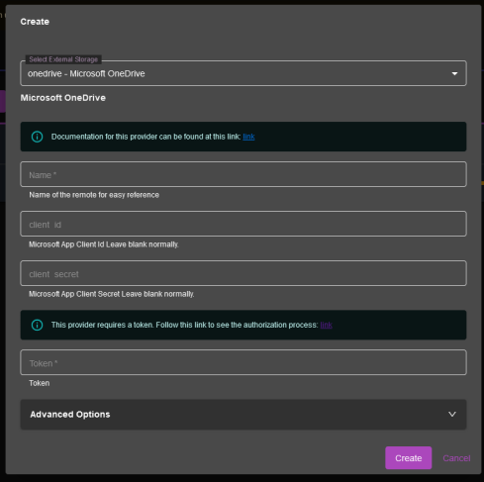484x482 pixels.
Task: Click the chevron icon on Advanced Options
Action: [452, 414]
